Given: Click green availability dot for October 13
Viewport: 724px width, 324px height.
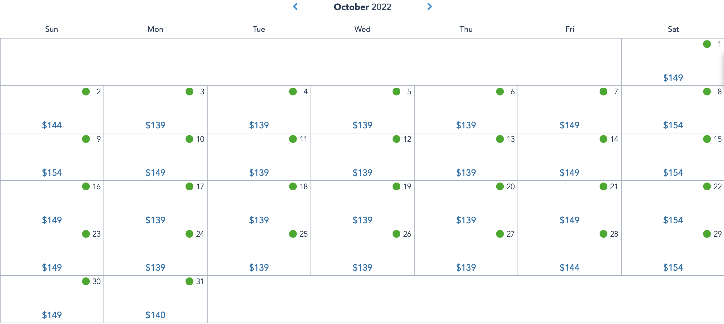Looking at the screenshot, I should pyautogui.click(x=500, y=139).
